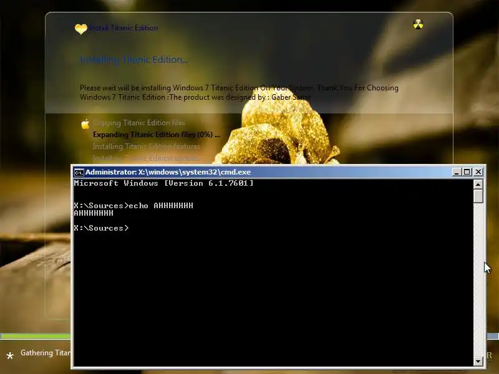
Task: Click 'Expanding Titanic Edition files (0%)' step
Action: (x=157, y=135)
